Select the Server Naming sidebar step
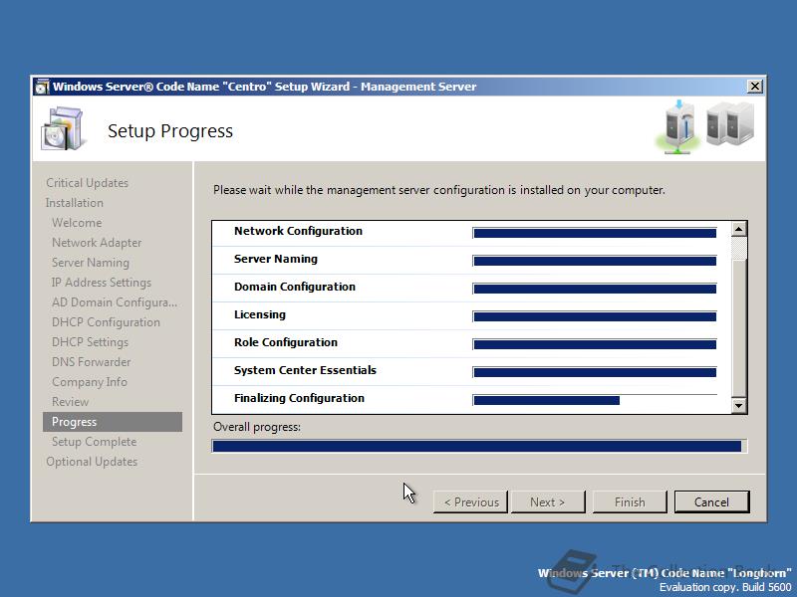The height and width of the screenshot is (597, 797). pos(91,263)
